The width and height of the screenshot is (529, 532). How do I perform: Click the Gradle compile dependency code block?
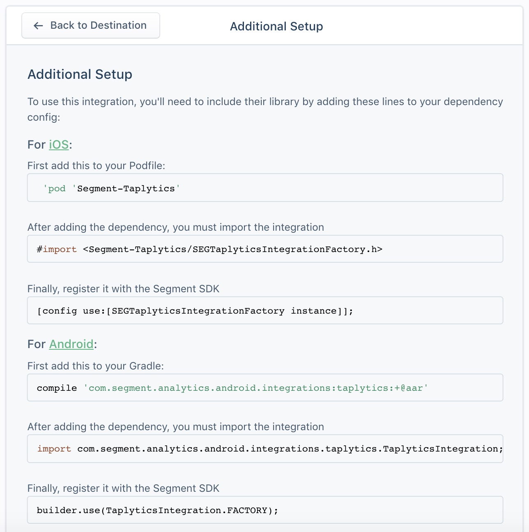tap(265, 388)
